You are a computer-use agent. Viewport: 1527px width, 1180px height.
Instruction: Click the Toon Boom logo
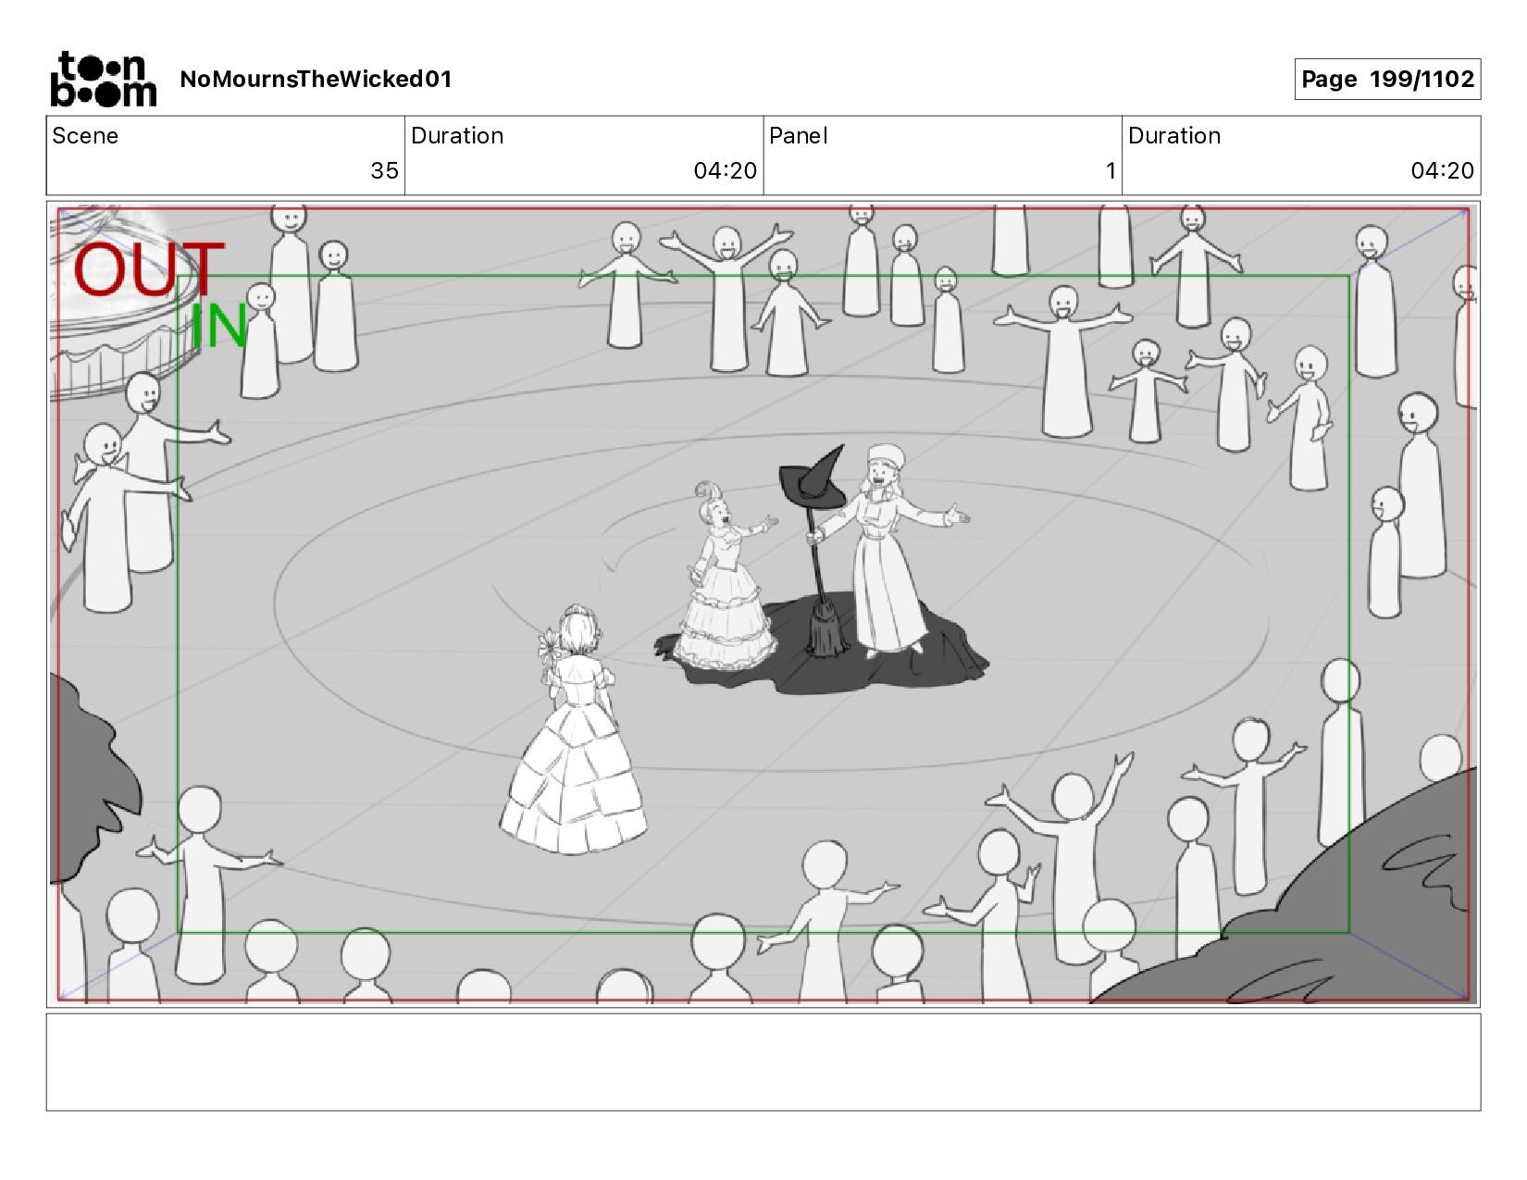103,79
